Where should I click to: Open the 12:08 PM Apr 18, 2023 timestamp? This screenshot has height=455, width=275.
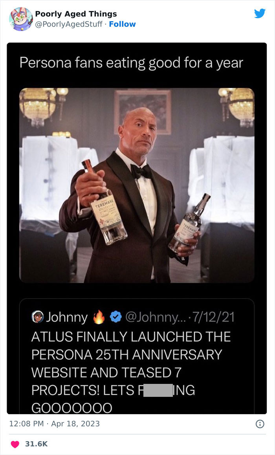click(55, 424)
